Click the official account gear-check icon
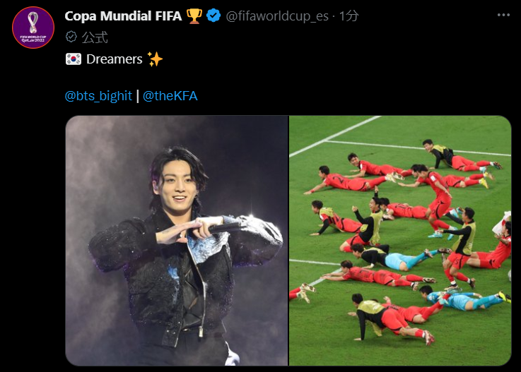 pos(71,37)
